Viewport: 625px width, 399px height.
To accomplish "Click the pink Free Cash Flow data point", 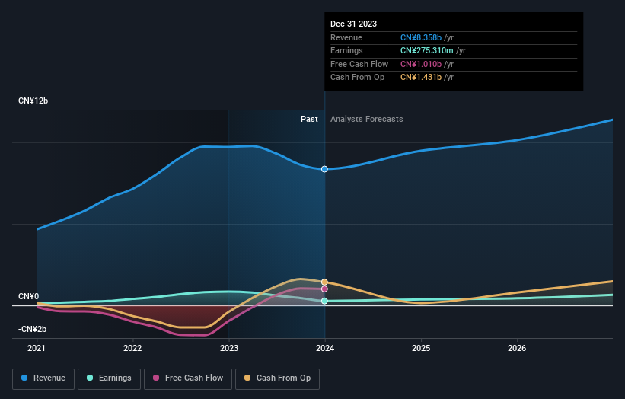I will [x=324, y=289].
